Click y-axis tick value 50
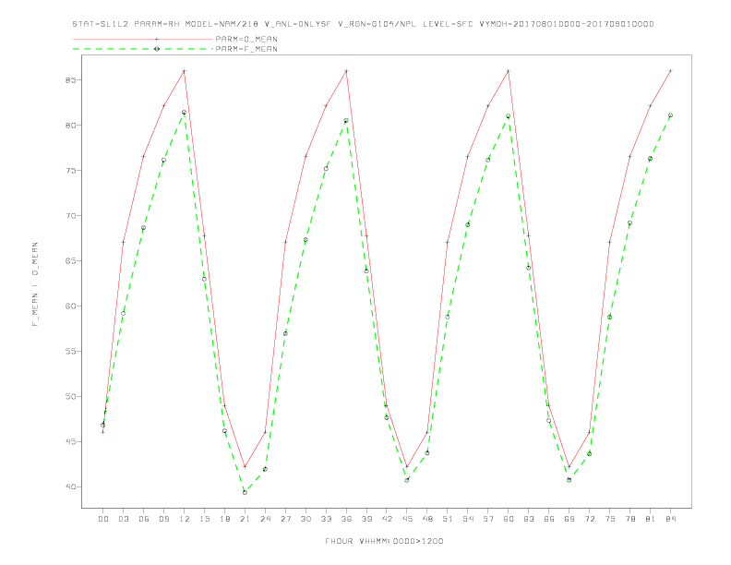 [70, 397]
